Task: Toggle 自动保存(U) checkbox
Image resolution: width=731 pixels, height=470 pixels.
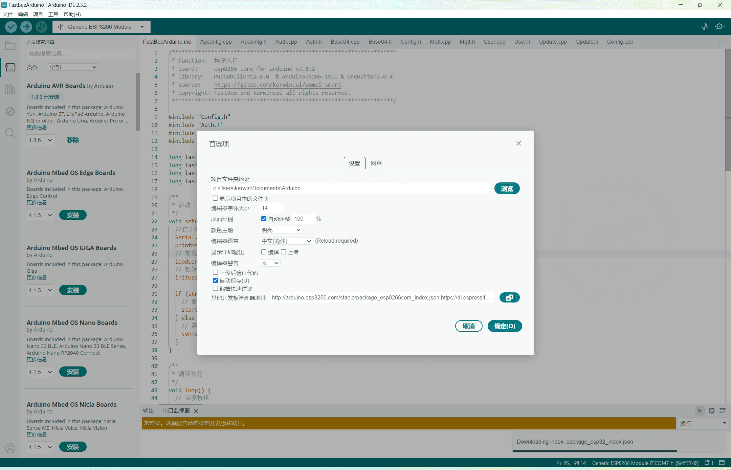Action: tap(215, 281)
